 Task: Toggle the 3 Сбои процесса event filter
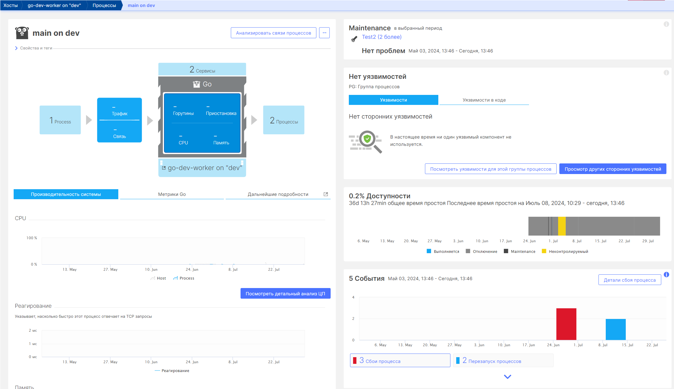click(x=400, y=361)
